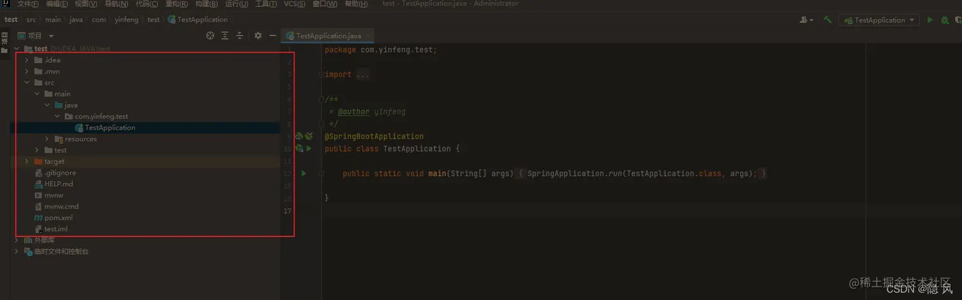Open Project panel settings gear
The width and height of the screenshot is (962, 300).
258,36
